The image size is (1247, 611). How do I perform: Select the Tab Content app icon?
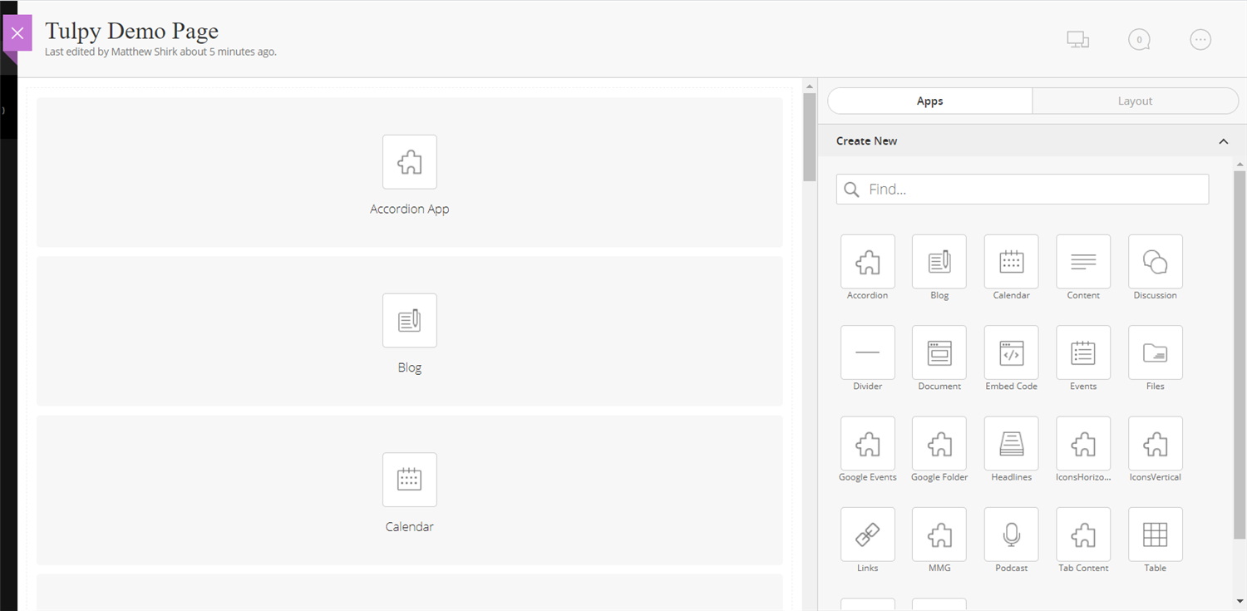(1083, 535)
